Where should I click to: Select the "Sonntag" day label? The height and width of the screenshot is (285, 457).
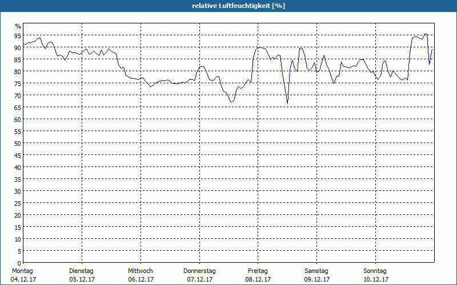375,271
